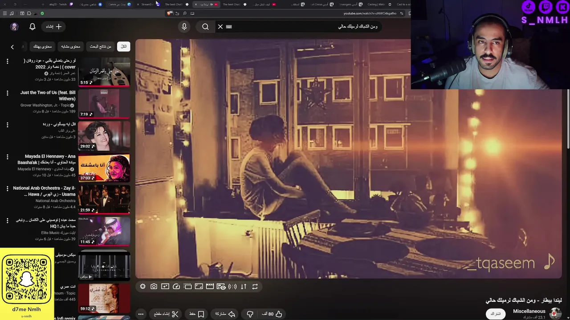
Task: Click the up-down arrows icon under the video
Action: tap(244, 287)
